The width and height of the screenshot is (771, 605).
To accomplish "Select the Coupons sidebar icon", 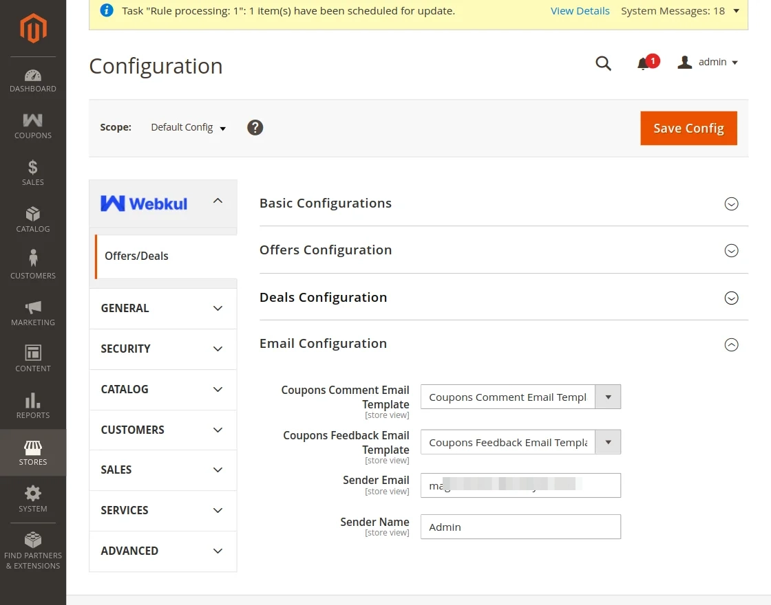I will pos(32,124).
